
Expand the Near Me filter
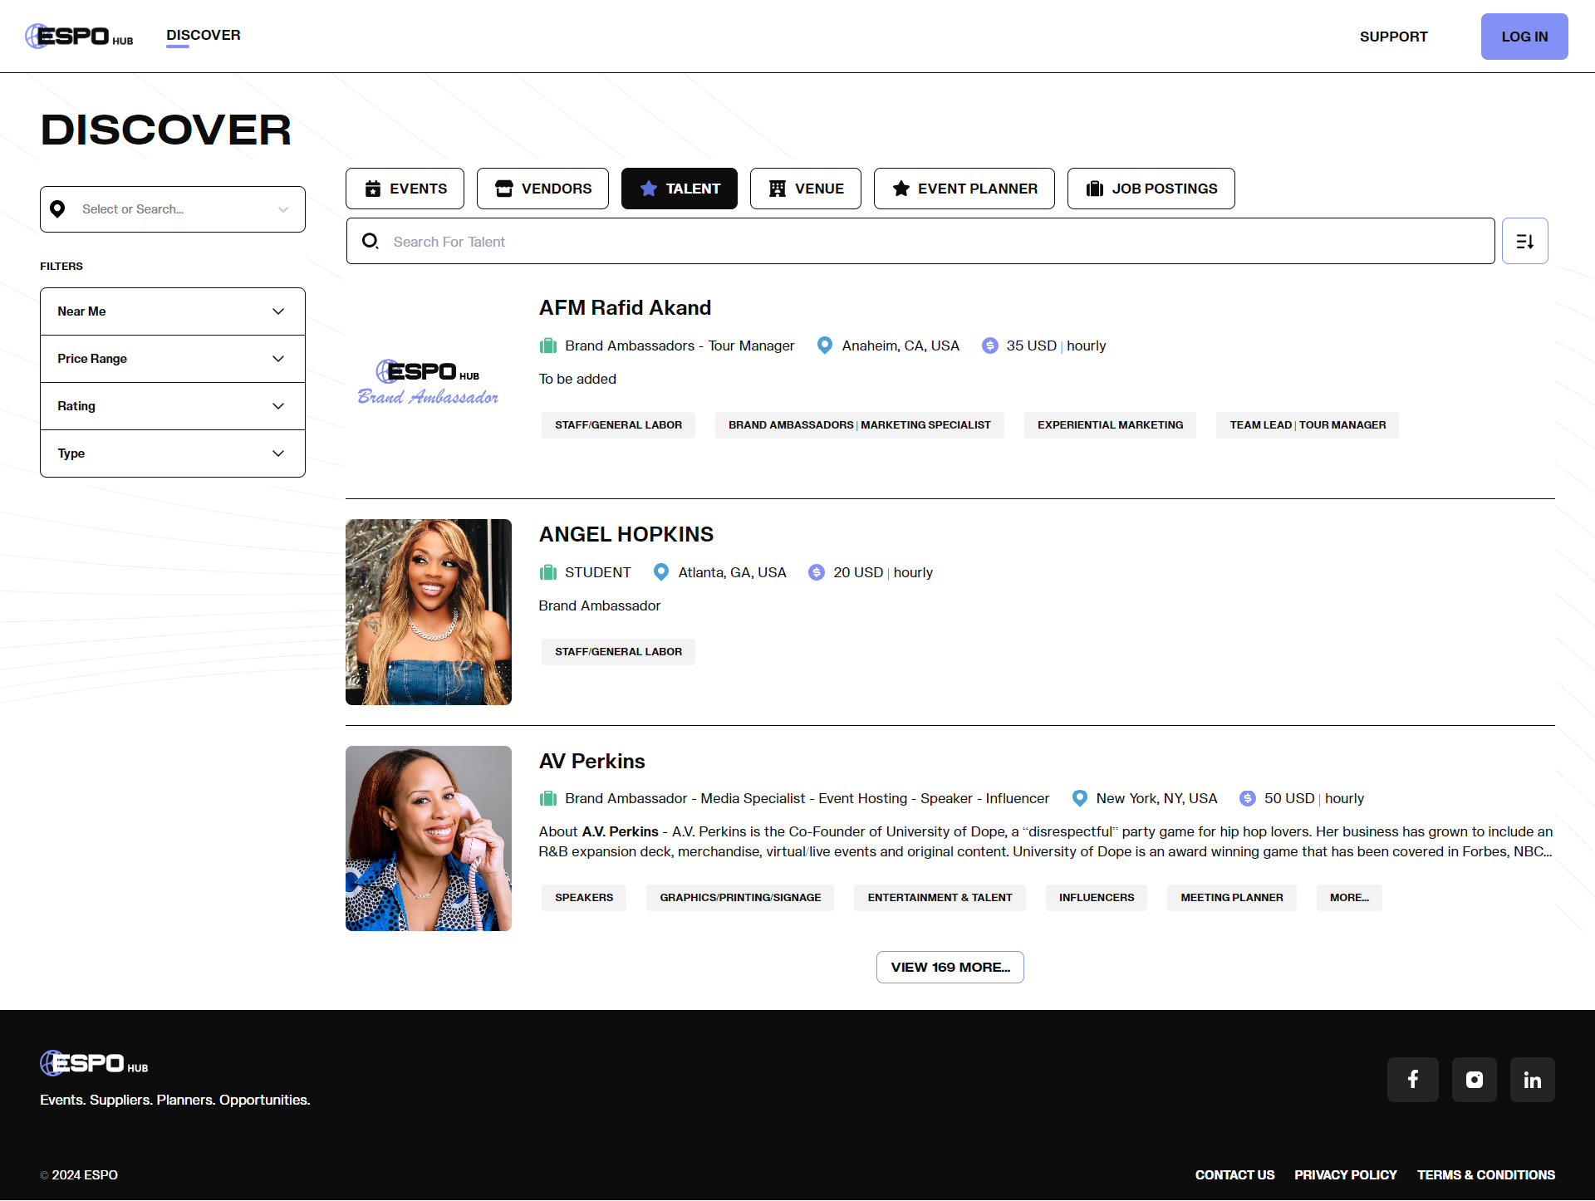coord(173,311)
